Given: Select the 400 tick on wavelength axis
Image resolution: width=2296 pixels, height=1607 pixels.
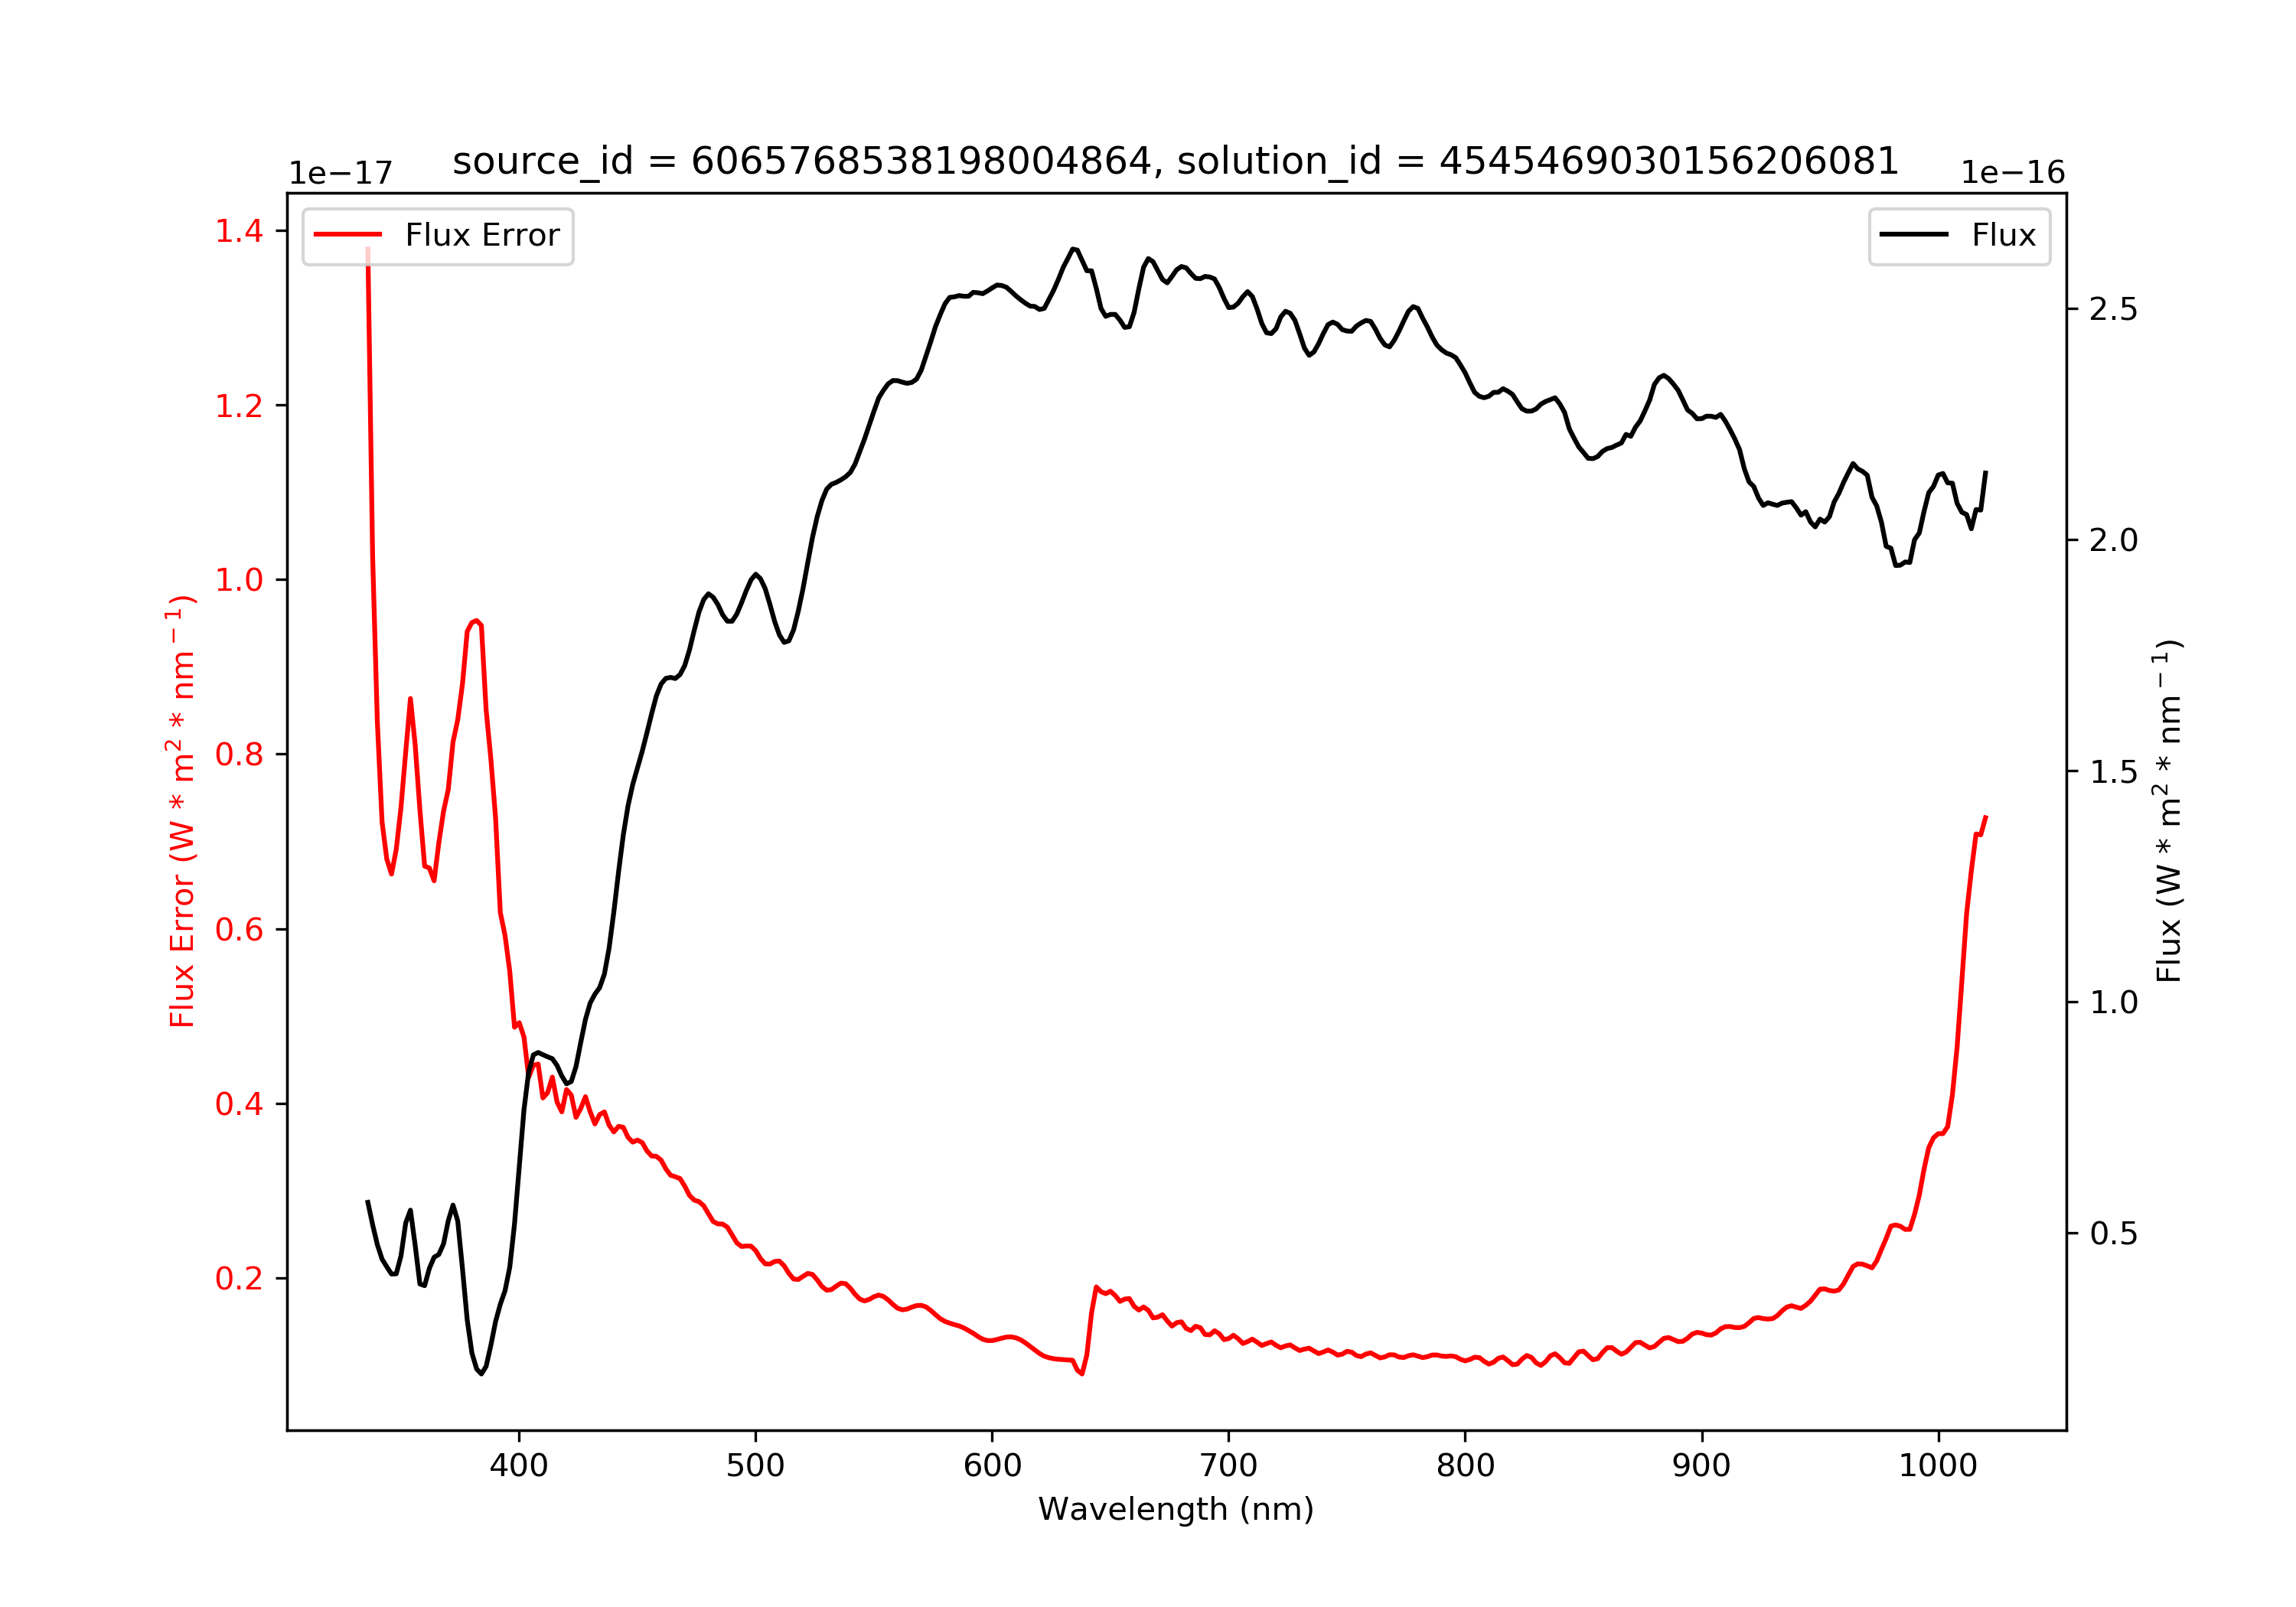Looking at the screenshot, I should (x=519, y=1465).
